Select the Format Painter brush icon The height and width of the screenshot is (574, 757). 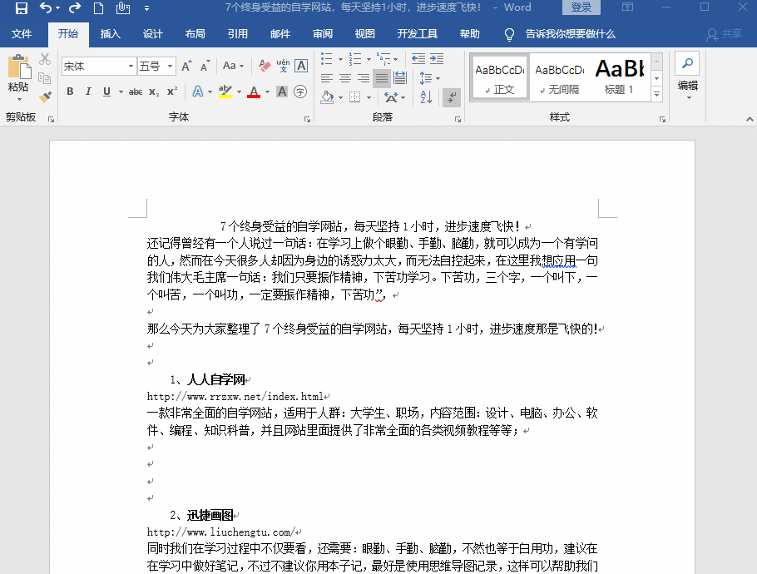pyautogui.click(x=44, y=96)
